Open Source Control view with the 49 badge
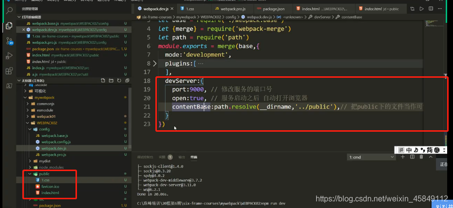Viewport: 453px width, 208px height. [9, 41]
